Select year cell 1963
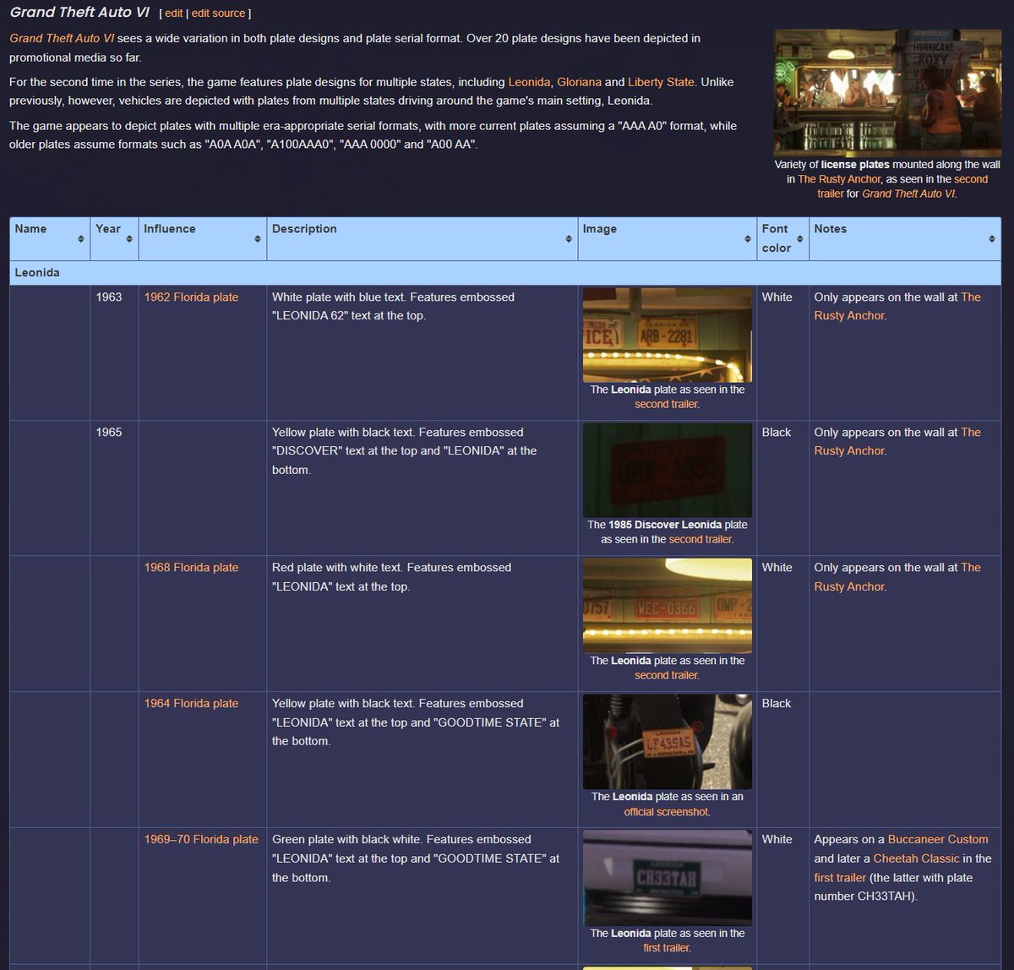 pyautogui.click(x=109, y=297)
